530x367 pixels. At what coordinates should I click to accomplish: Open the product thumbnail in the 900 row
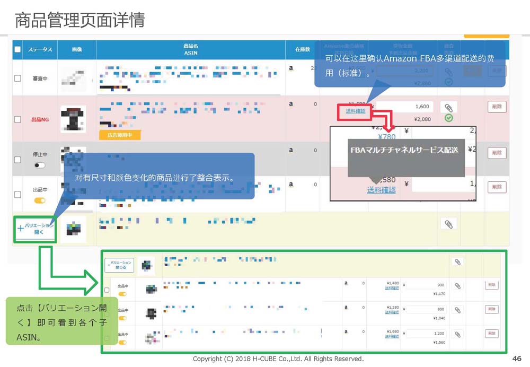point(152,290)
